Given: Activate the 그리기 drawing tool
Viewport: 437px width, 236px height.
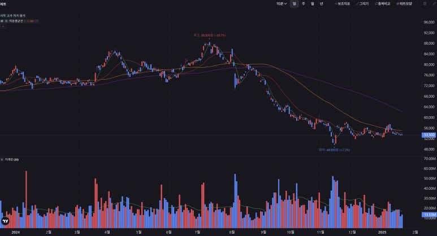Looking at the screenshot, I should click(362, 3).
